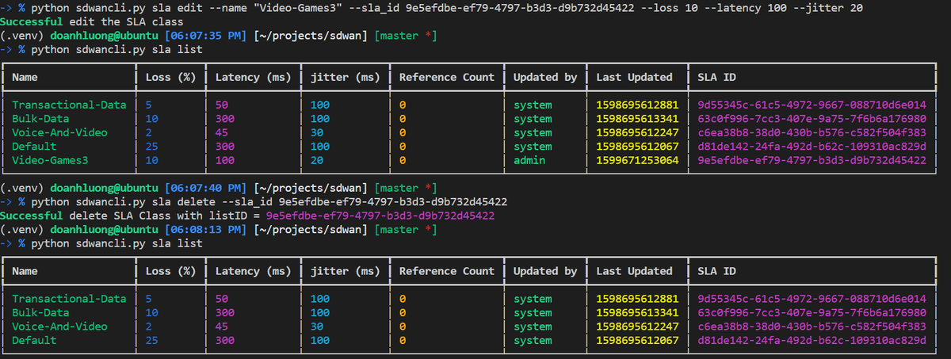
Task: Click 'Updated by' header in second table
Action: click(545, 271)
